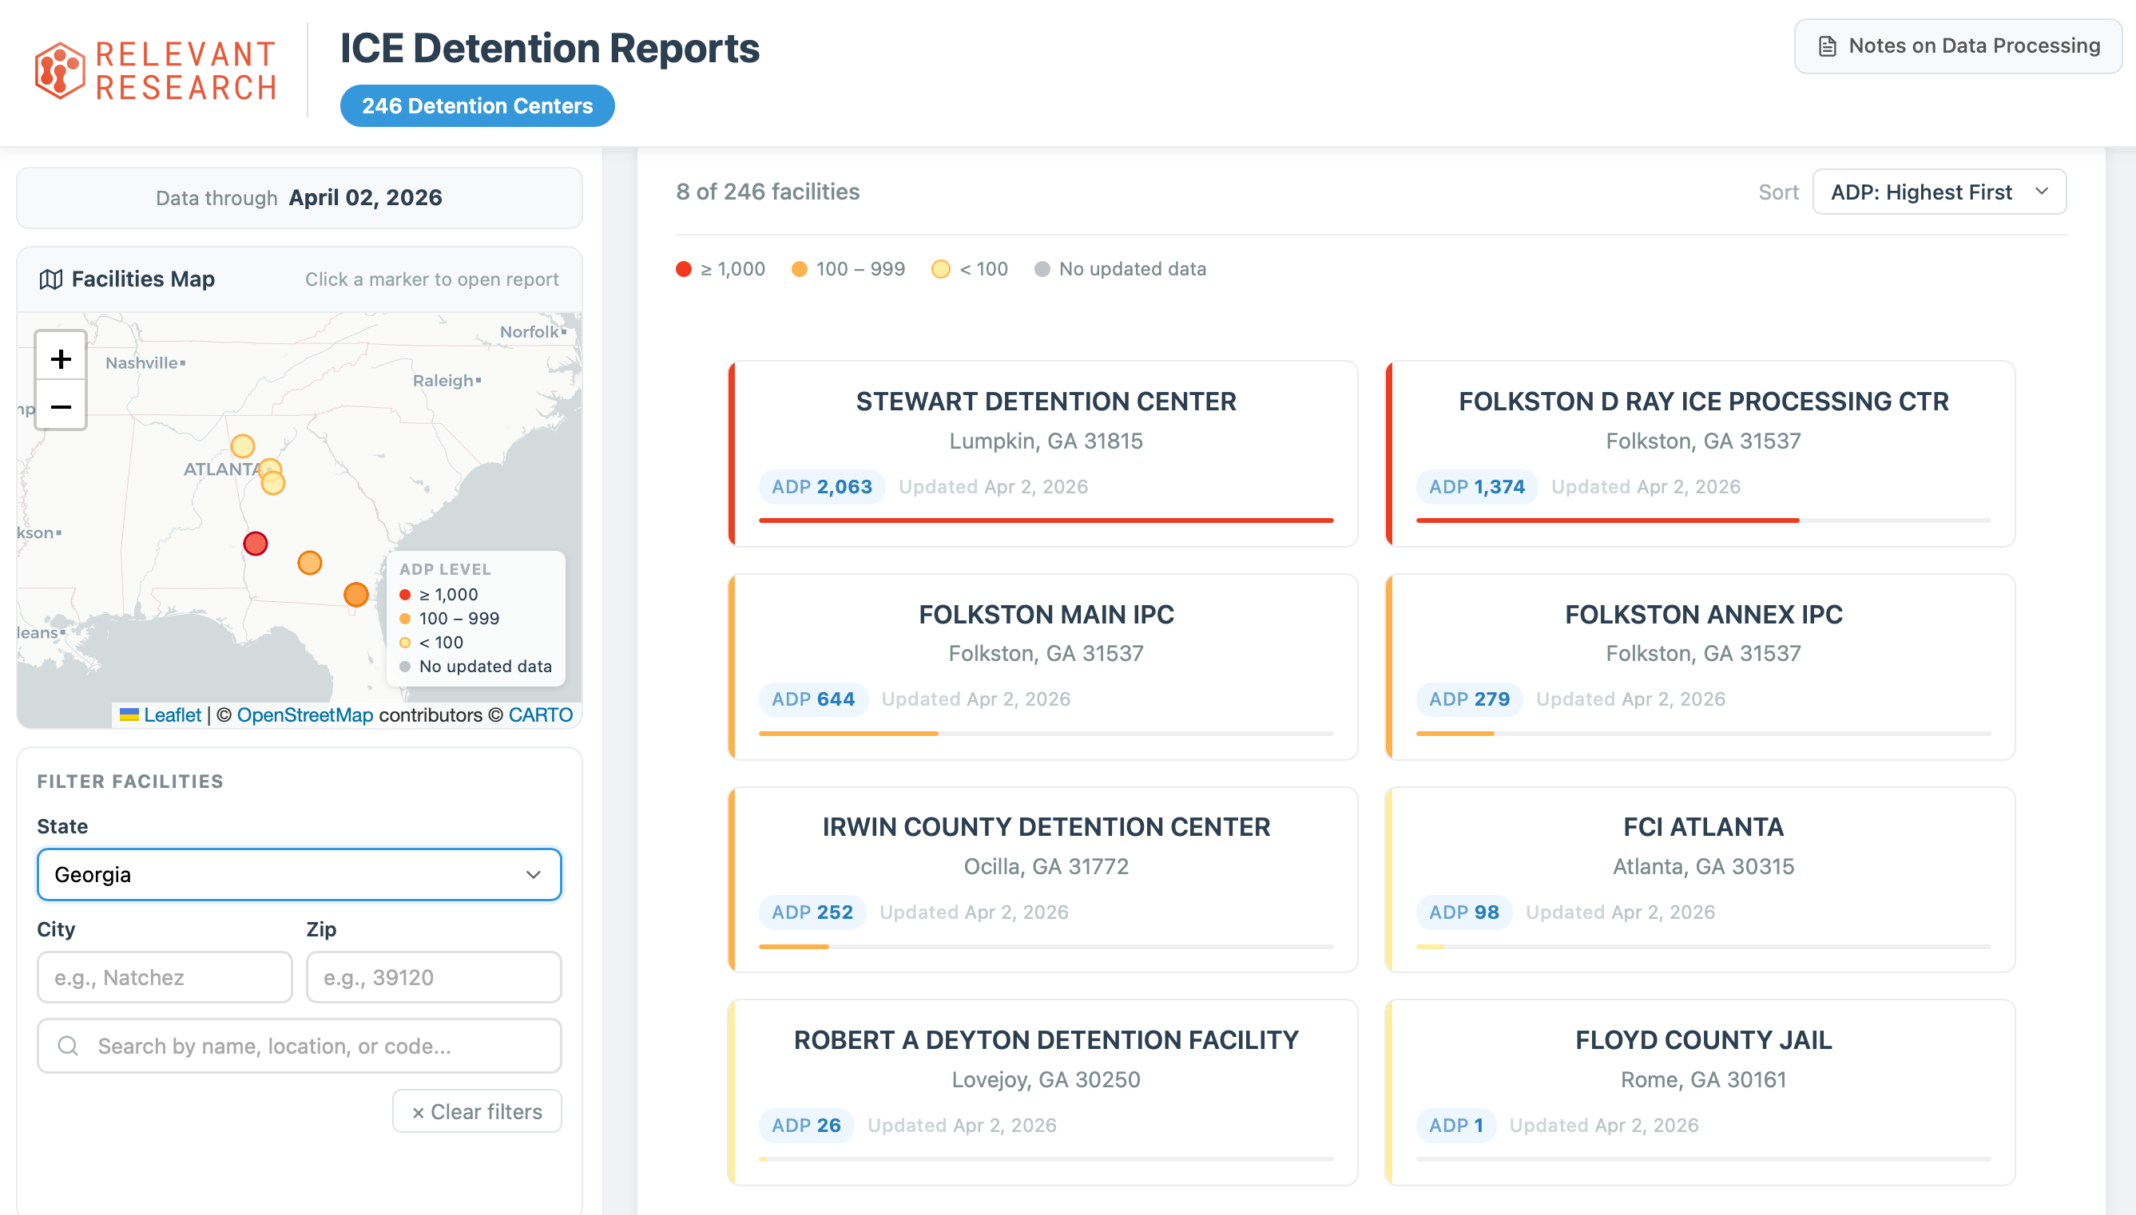Open the OpenStreetMap link
The image size is (2136, 1215).
pyautogui.click(x=305, y=715)
